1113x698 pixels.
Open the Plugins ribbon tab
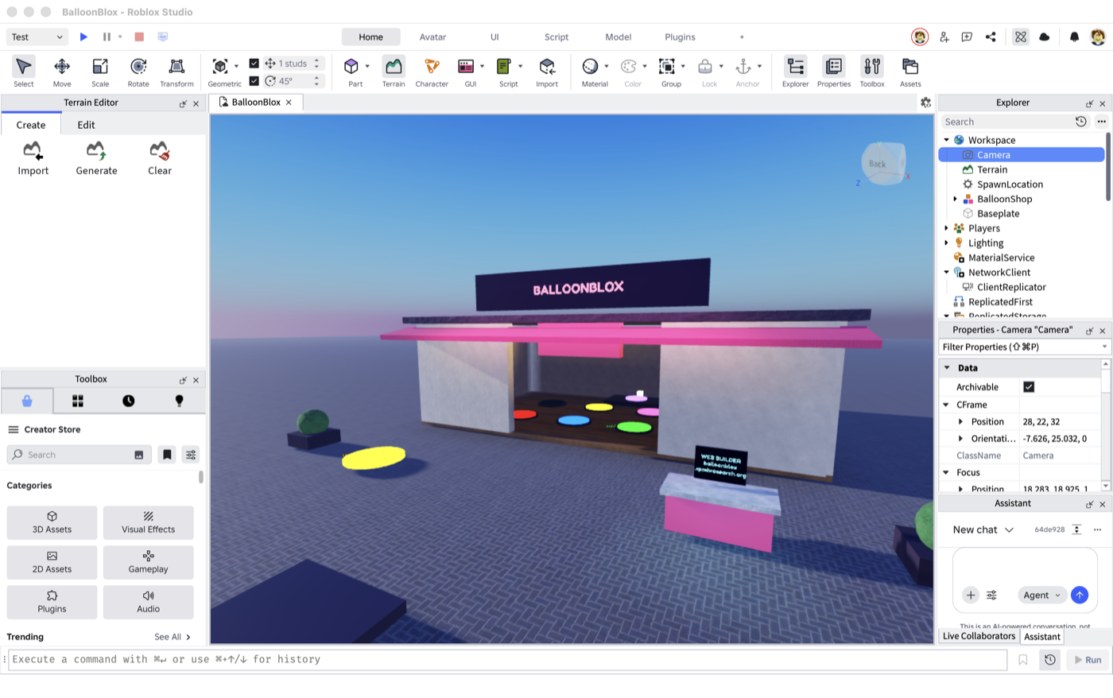(680, 37)
